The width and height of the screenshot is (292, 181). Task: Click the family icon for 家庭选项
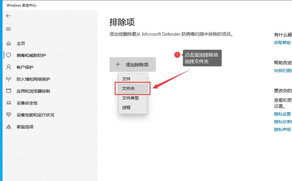(9, 127)
